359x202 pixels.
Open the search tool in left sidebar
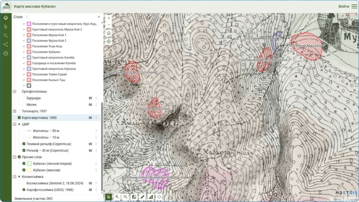(6, 35)
